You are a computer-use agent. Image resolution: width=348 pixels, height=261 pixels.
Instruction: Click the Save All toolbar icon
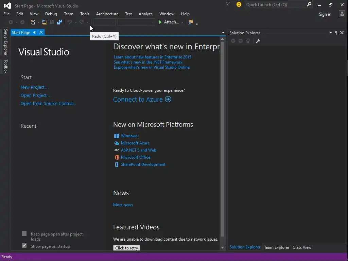[x=59, y=22]
